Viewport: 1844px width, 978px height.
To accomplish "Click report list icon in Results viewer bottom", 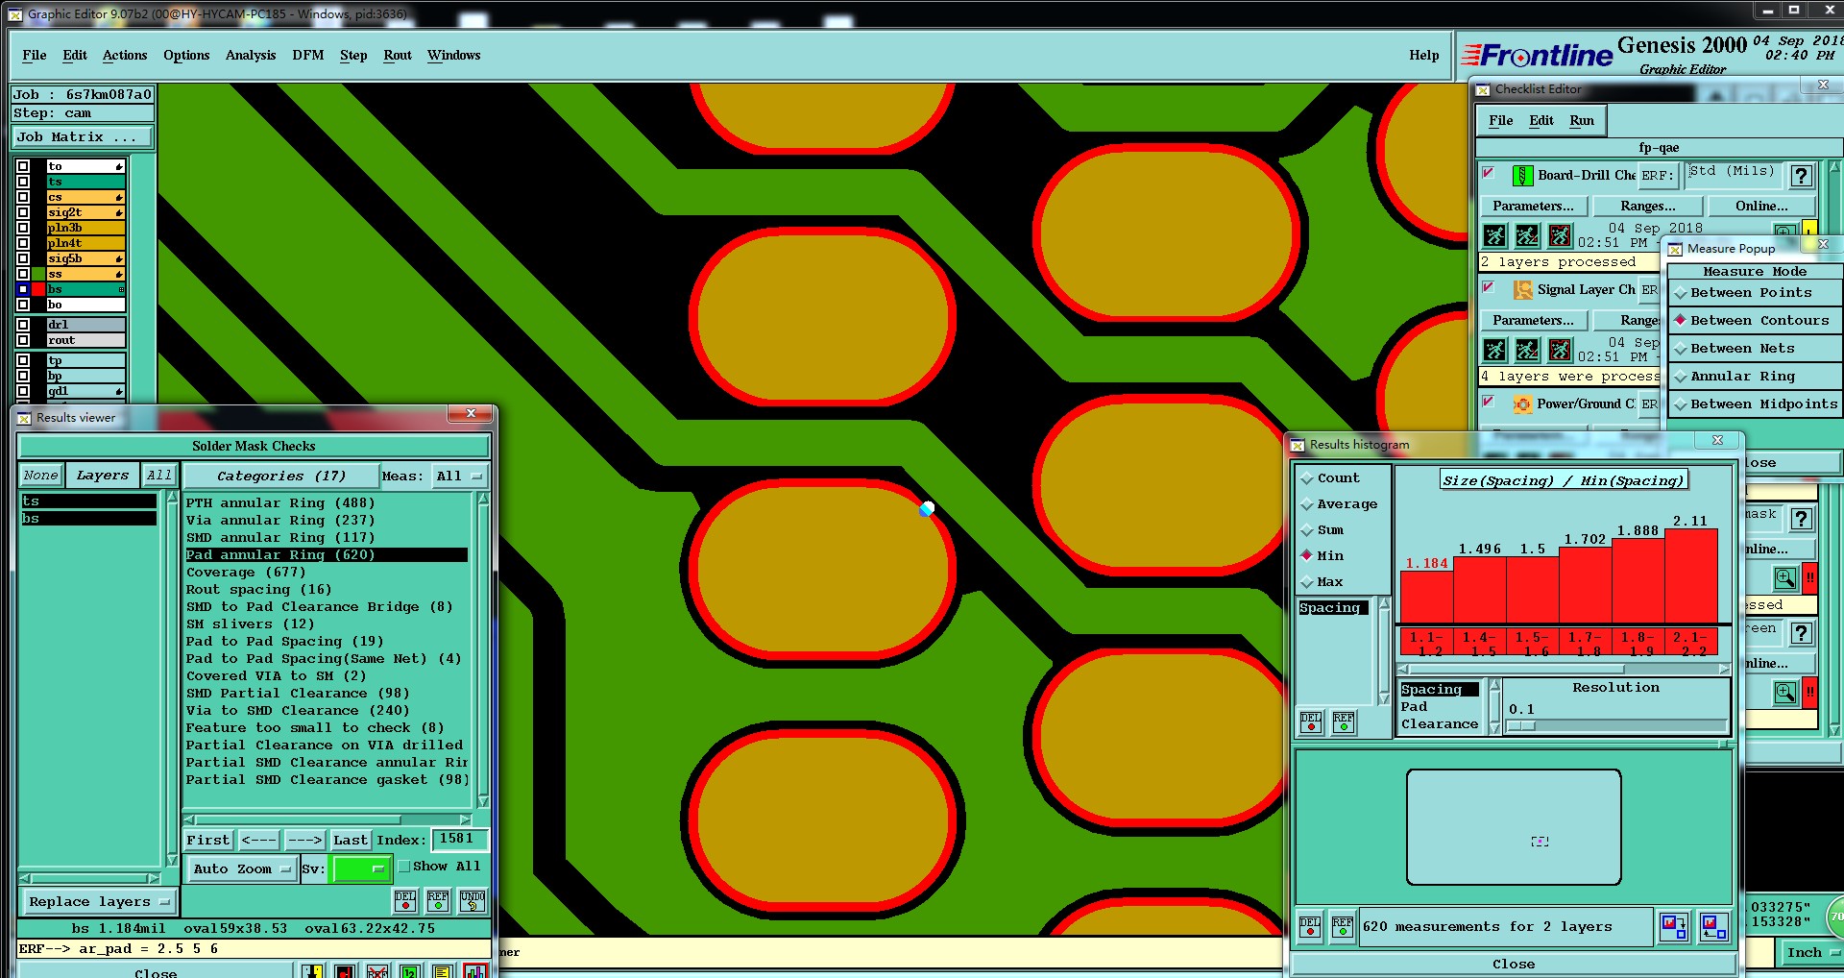I will pyautogui.click(x=442, y=970).
